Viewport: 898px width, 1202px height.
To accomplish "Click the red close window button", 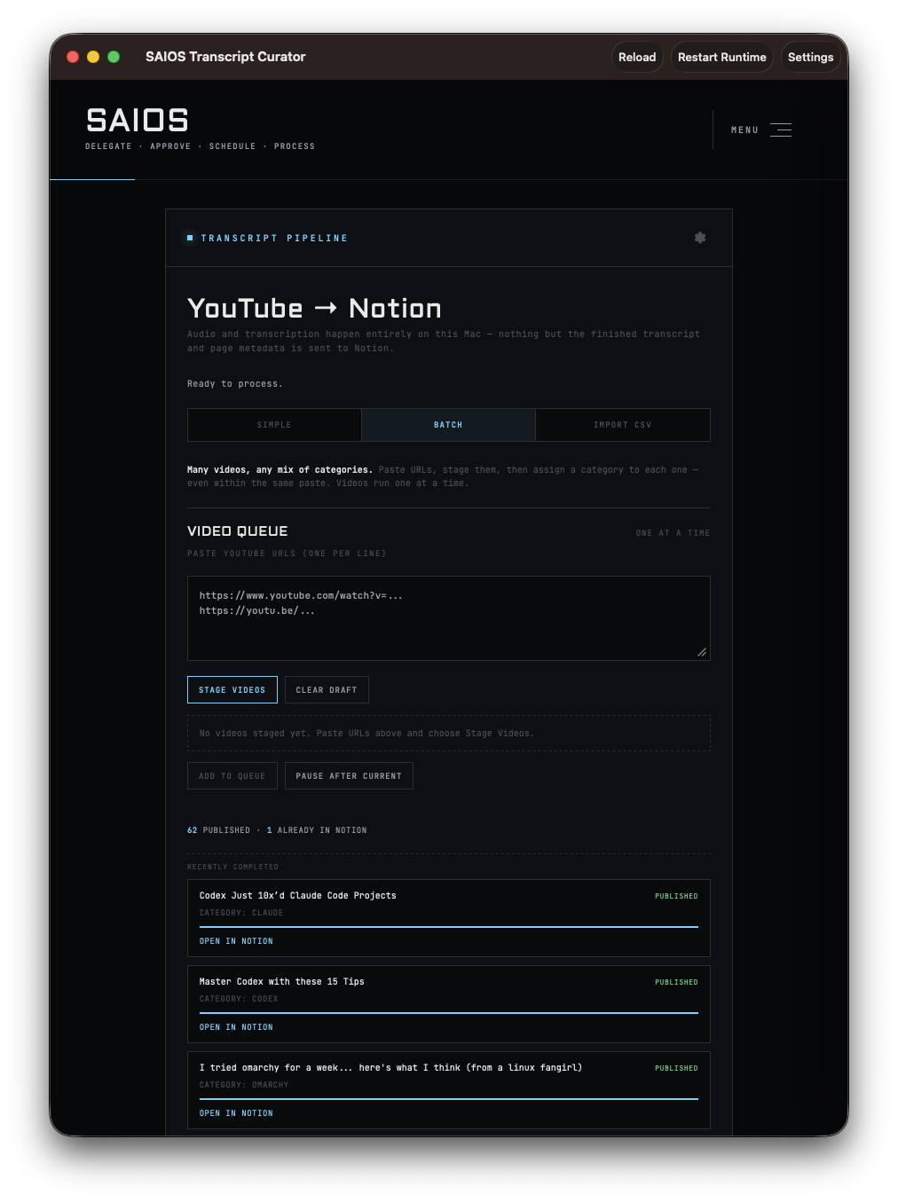I will [73, 57].
